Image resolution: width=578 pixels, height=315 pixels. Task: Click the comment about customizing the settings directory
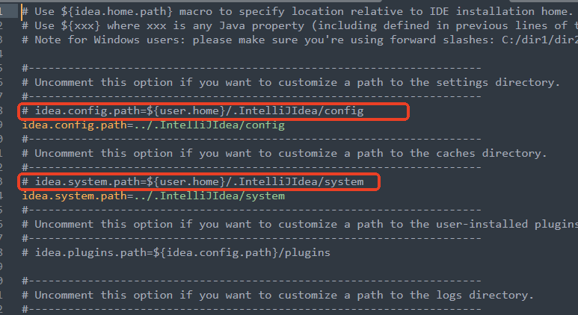[291, 82]
